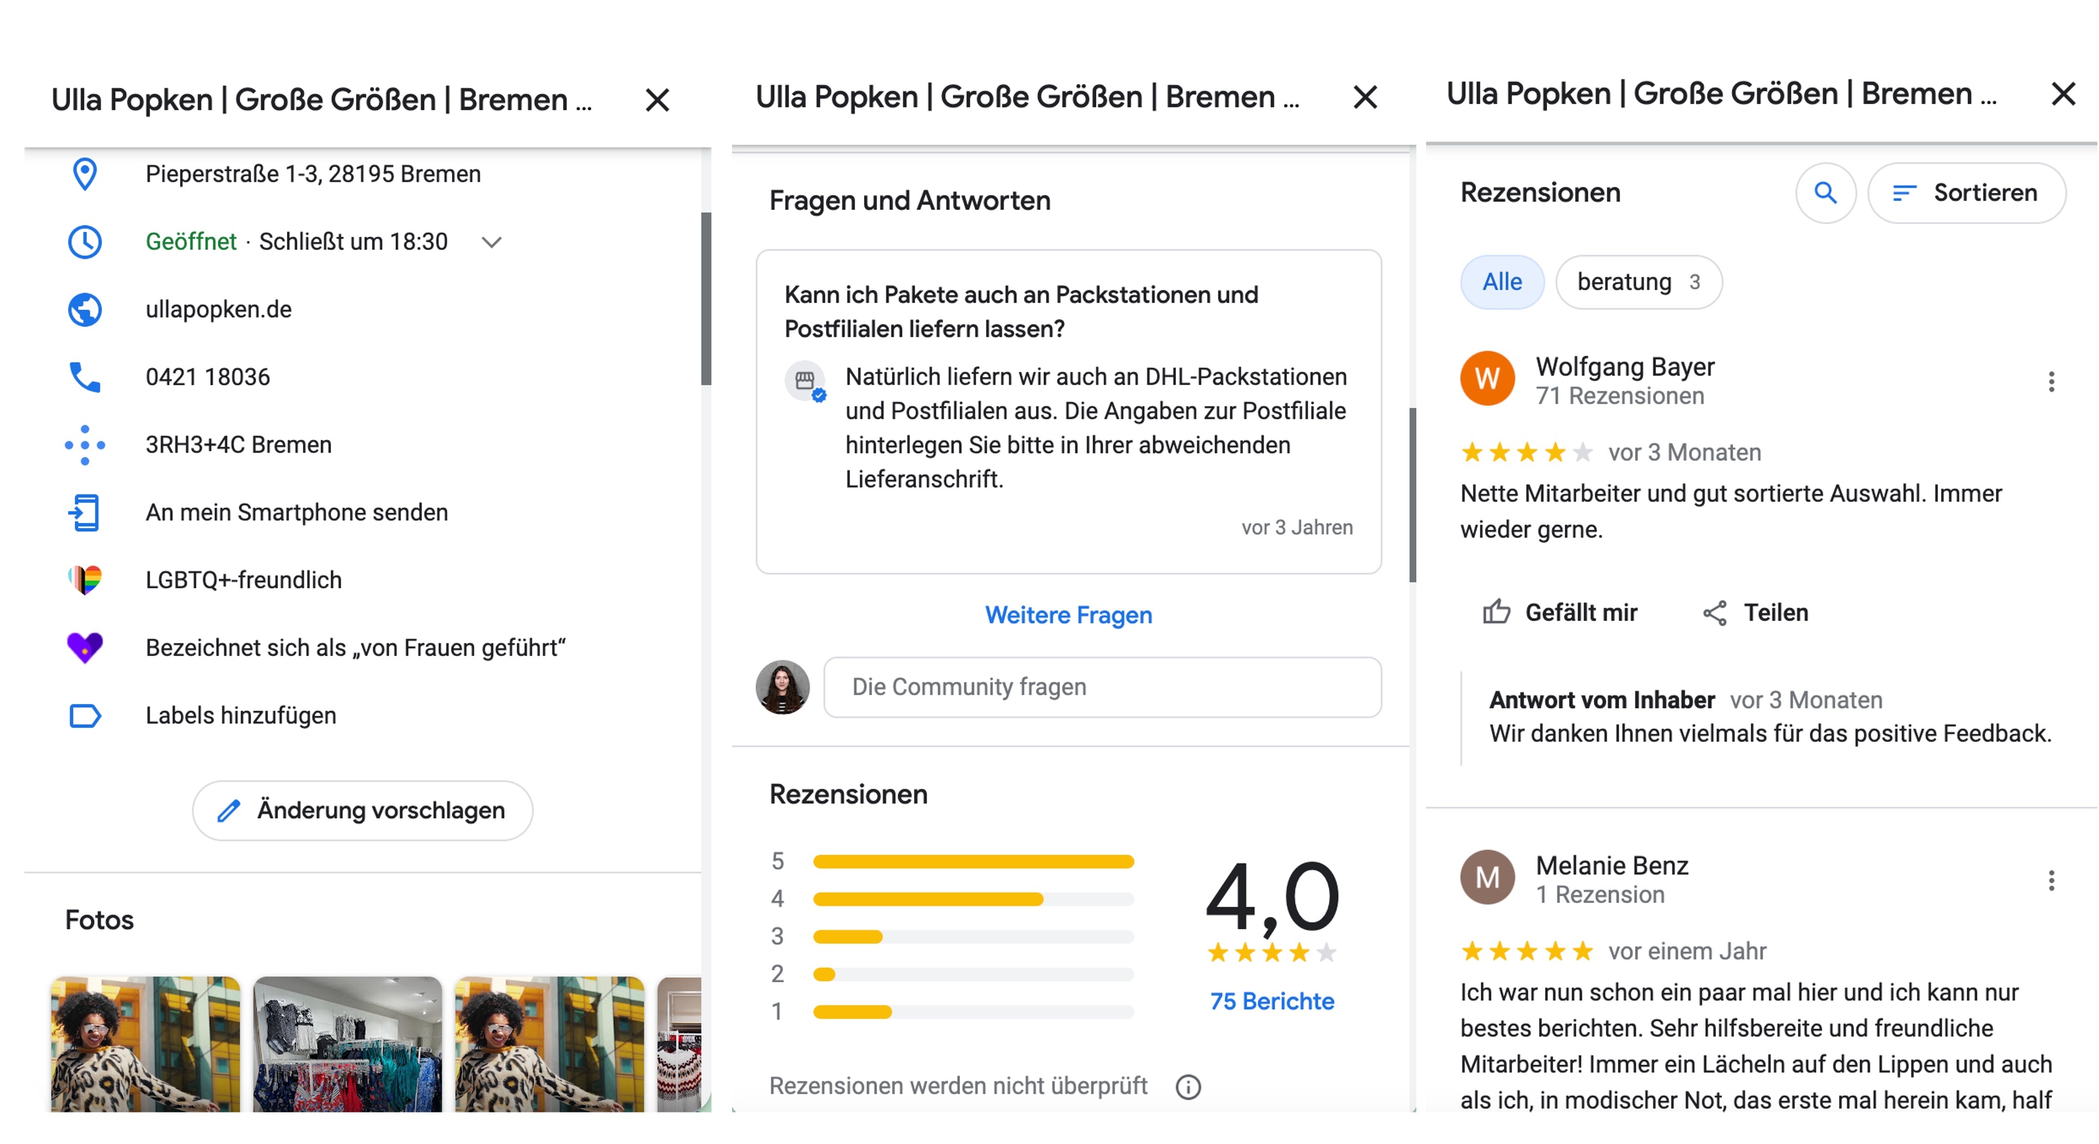Open the search icon in the Rezensionen panel
The height and width of the screenshot is (1144, 2099).
[1825, 193]
